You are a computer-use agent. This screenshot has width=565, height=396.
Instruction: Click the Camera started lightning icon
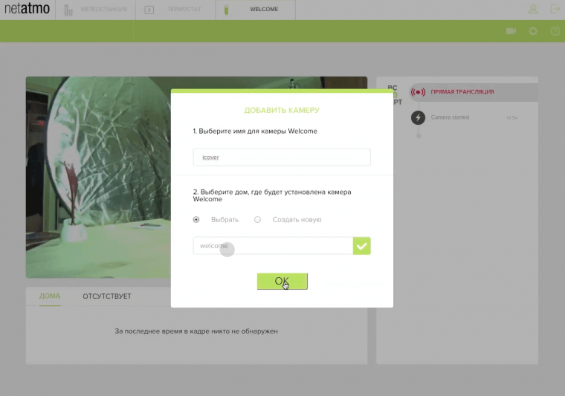tap(418, 117)
